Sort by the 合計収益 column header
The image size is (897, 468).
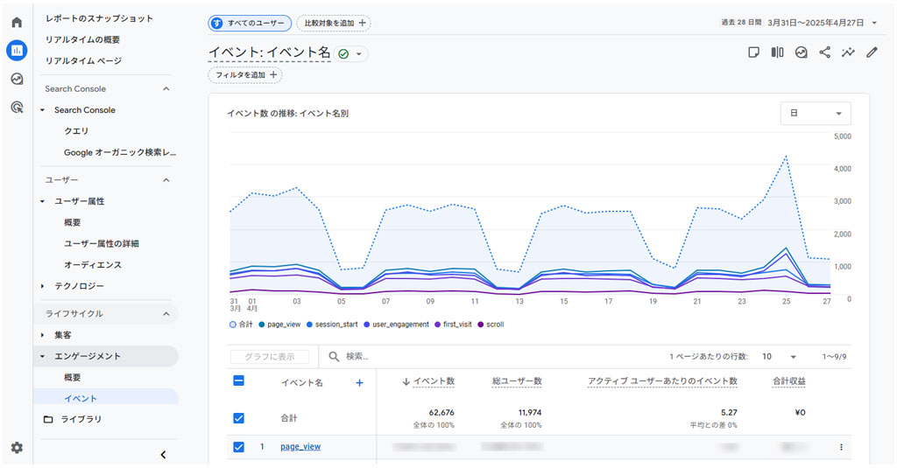click(x=789, y=381)
